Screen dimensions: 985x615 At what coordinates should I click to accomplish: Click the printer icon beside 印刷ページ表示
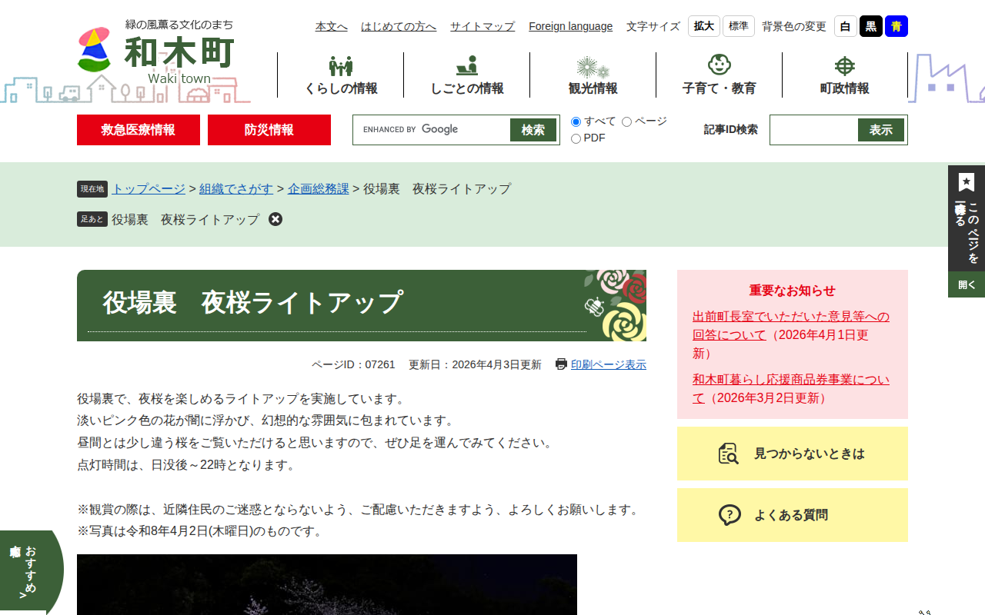561,364
